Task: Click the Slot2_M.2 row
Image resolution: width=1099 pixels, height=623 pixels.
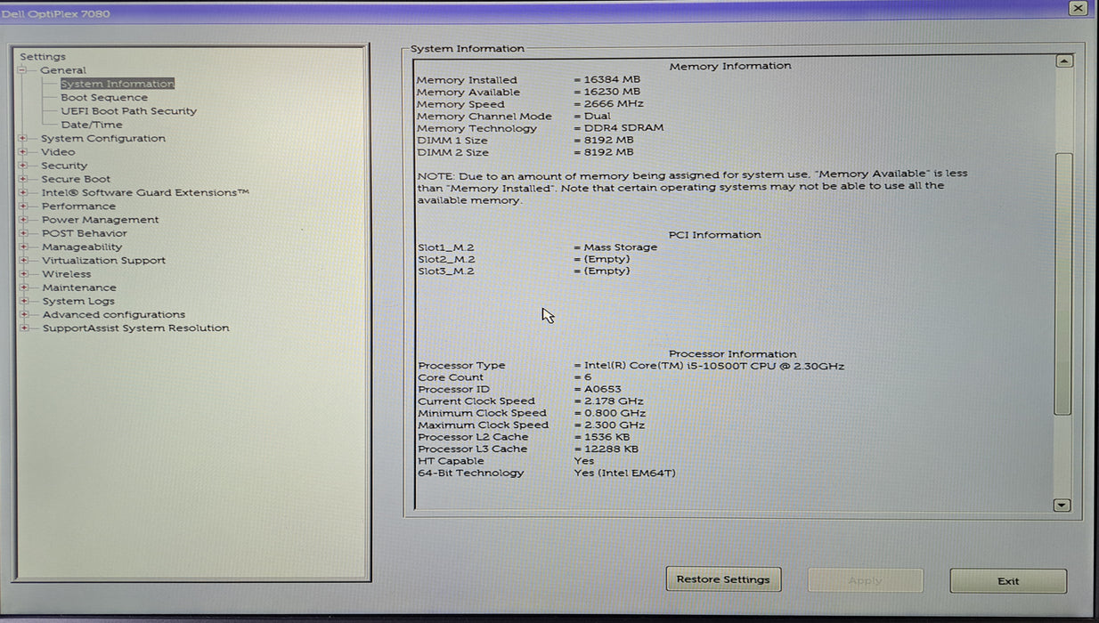Action: pyautogui.click(x=524, y=259)
